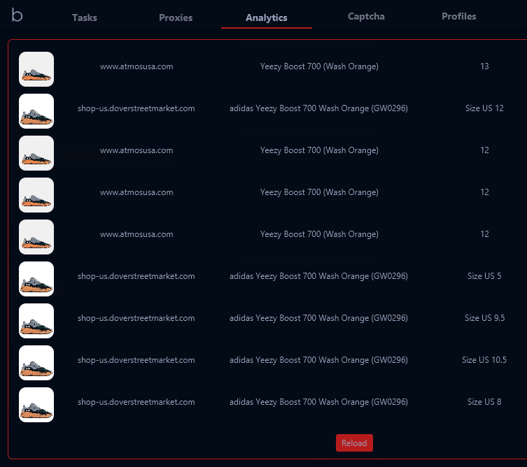Image resolution: width=527 pixels, height=467 pixels.
Task: Open shoe thumbnail for Size US 9.5 row
Action: point(36,321)
